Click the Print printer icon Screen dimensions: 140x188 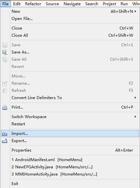click(5, 107)
